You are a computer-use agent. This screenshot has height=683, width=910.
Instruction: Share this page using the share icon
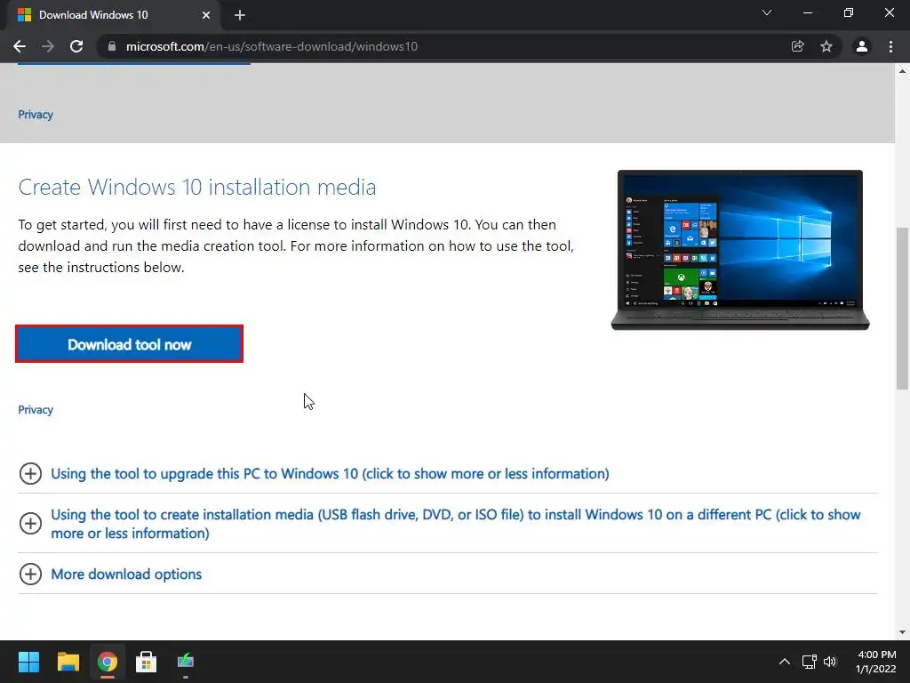click(797, 46)
